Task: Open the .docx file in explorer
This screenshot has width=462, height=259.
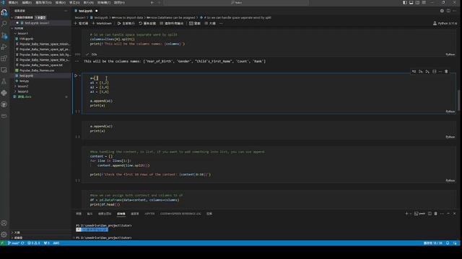Action: click(x=24, y=96)
